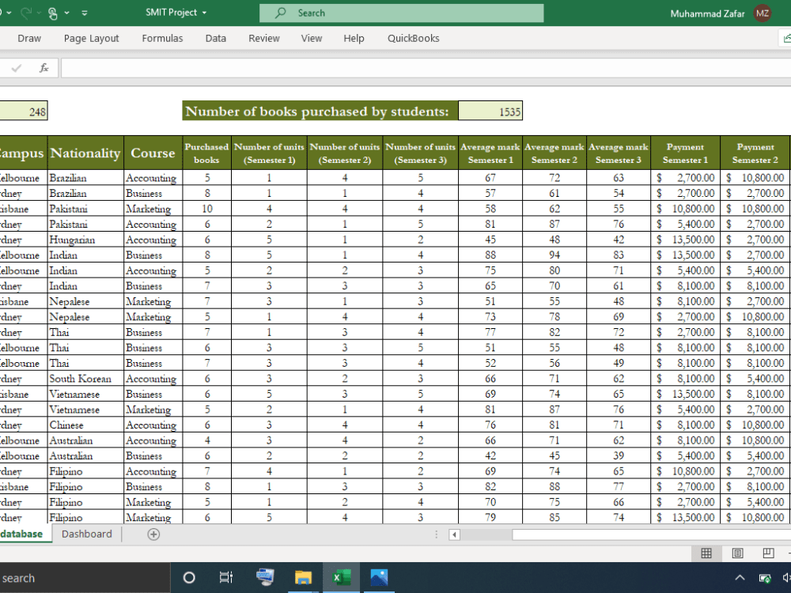
Task: Click the Search magnifier in the title bar
Action: tap(278, 13)
